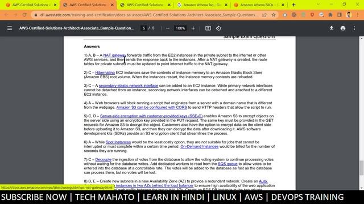364x204 pixels.
Task: Open the PDF viewer sidebar menu
Action: pyautogui.click(x=10, y=28)
